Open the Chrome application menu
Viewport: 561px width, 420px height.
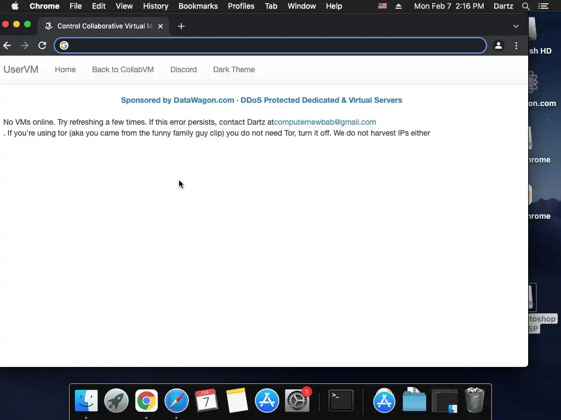pos(44,6)
